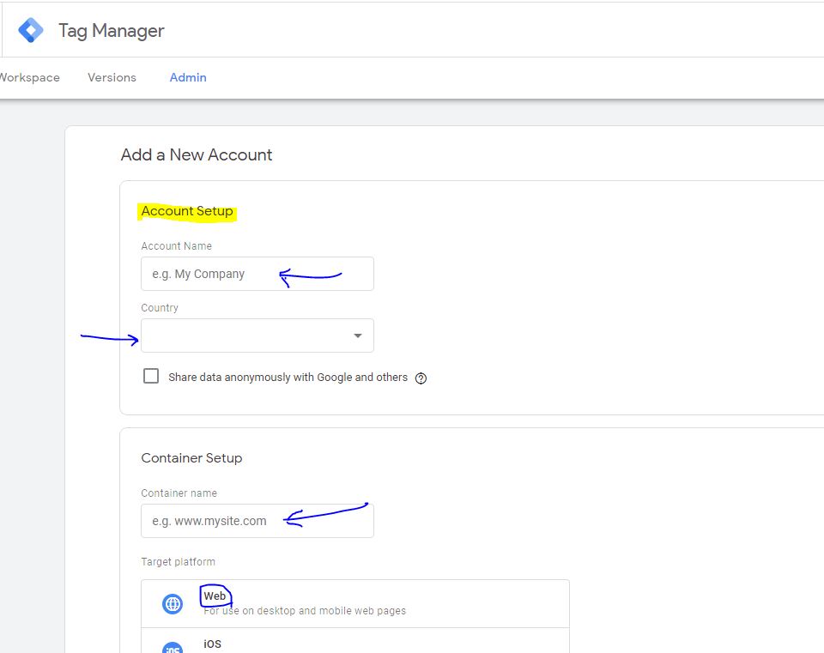Choose the iOS target platform option
Screen dimensions: 824x653
pyautogui.click(x=355, y=641)
